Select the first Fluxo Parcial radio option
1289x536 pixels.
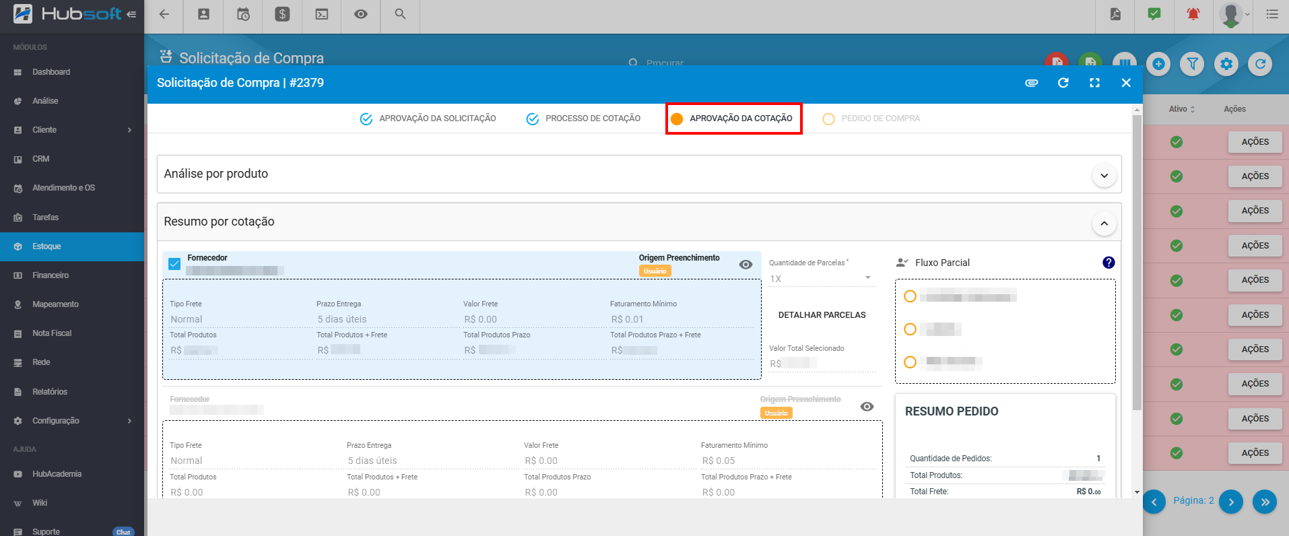pyautogui.click(x=910, y=296)
